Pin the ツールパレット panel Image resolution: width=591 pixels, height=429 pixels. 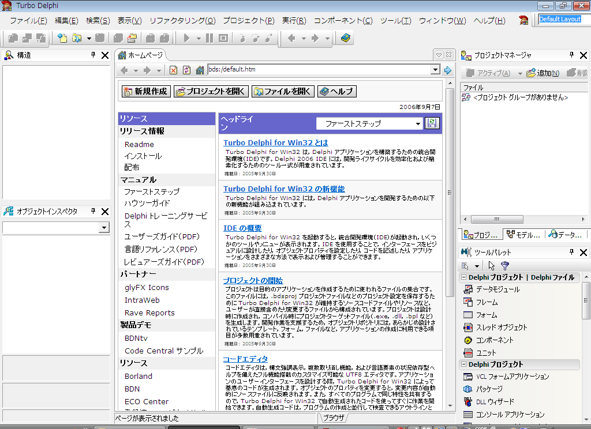[x=571, y=252]
